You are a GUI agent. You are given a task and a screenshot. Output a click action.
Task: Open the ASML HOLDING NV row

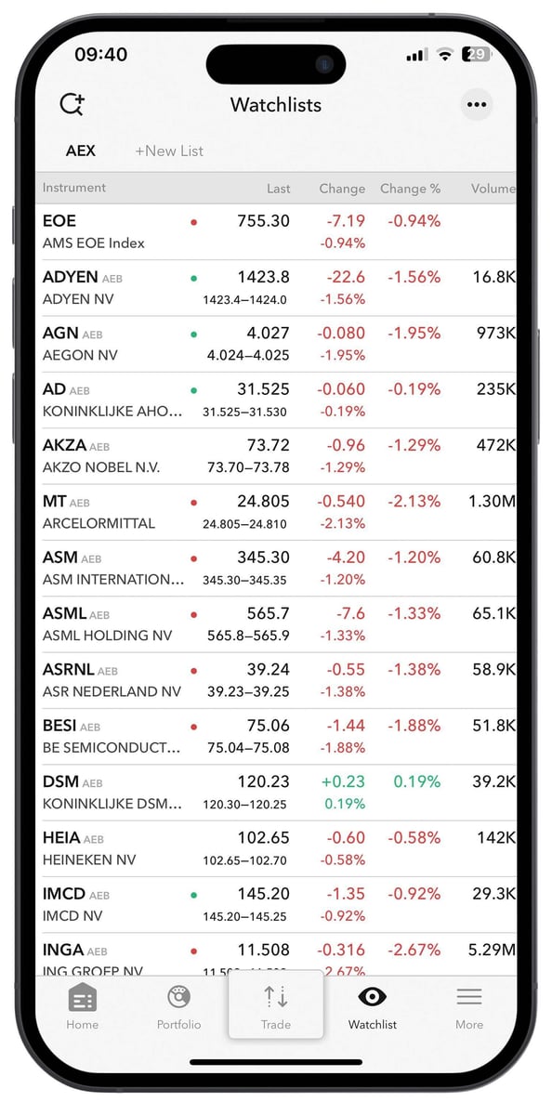(x=276, y=624)
